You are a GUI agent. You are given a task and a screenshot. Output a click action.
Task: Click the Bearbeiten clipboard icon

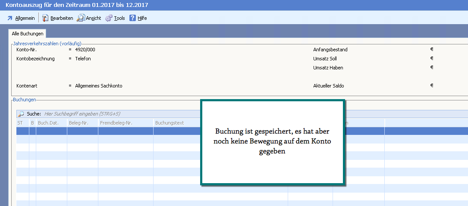(45, 18)
